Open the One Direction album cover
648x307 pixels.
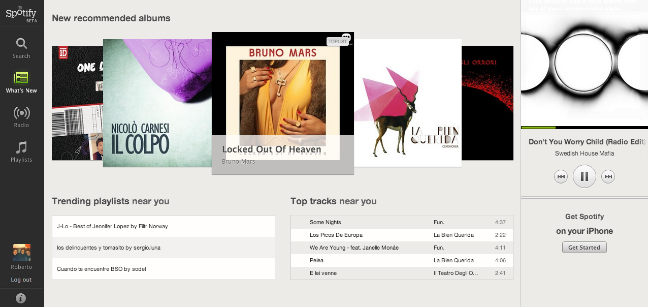pyautogui.click(x=77, y=103)
